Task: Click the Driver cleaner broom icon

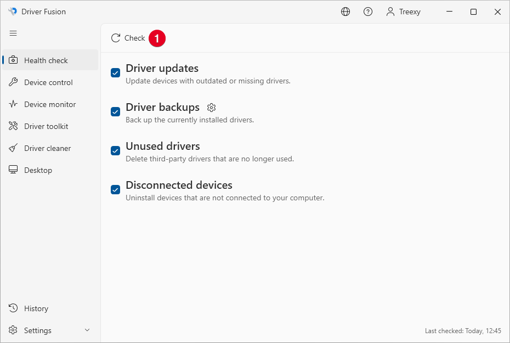Action: [13, 148]
